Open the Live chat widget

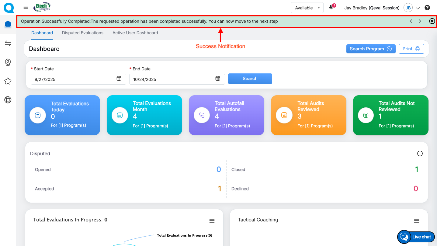[x=416, y=237]
